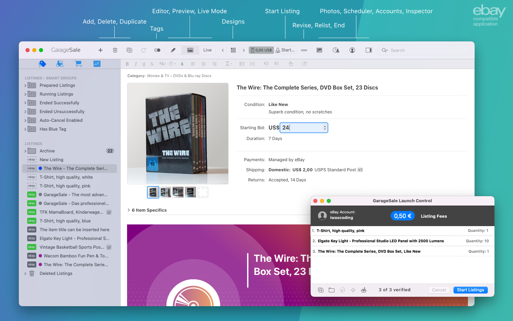The image size is (513, 321).
Task: Duplicate the listing using the toolbar icon
Action: (x=129, y=50)
